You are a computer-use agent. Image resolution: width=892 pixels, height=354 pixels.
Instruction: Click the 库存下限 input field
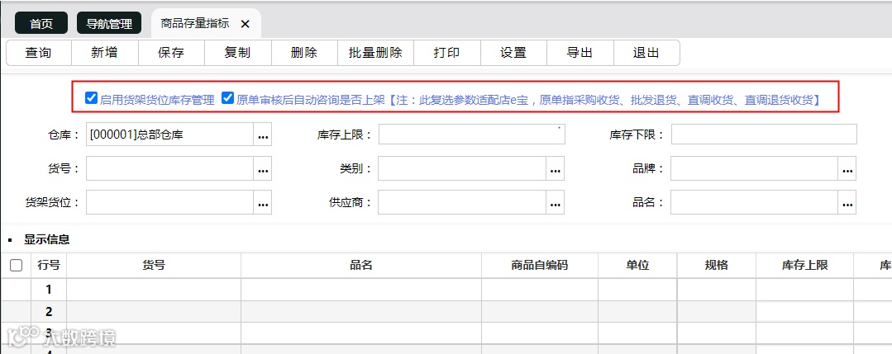[x=764, y=135]
